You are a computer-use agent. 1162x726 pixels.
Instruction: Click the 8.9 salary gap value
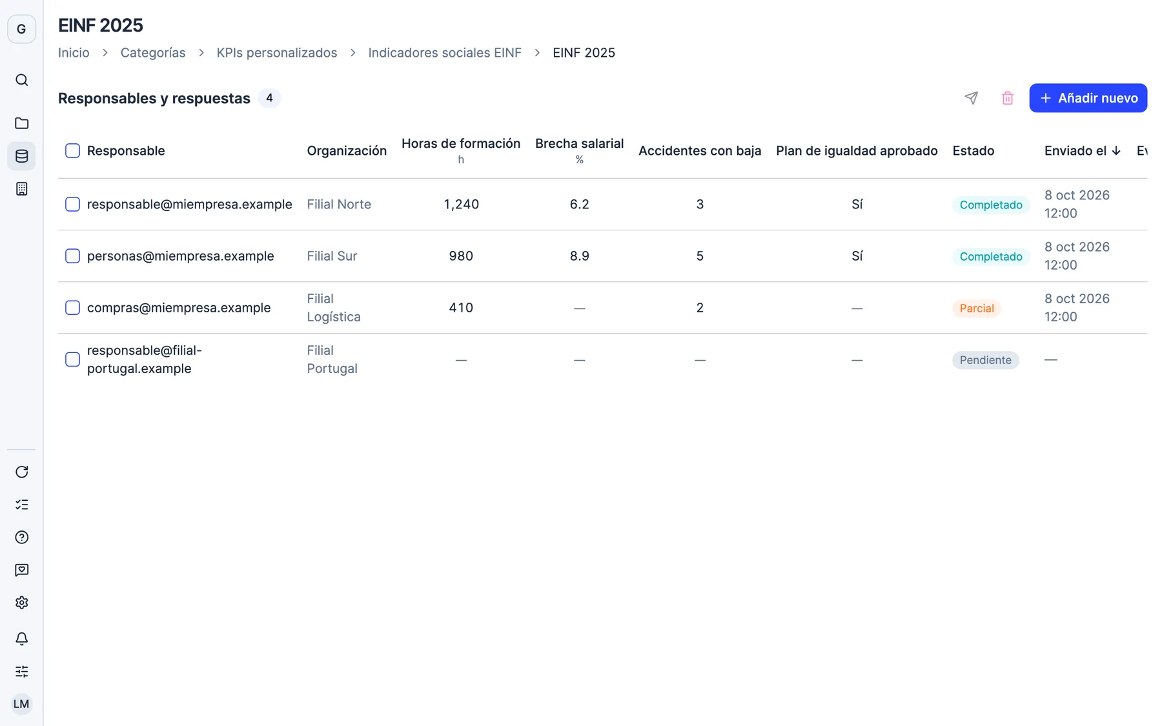point(579,256)
